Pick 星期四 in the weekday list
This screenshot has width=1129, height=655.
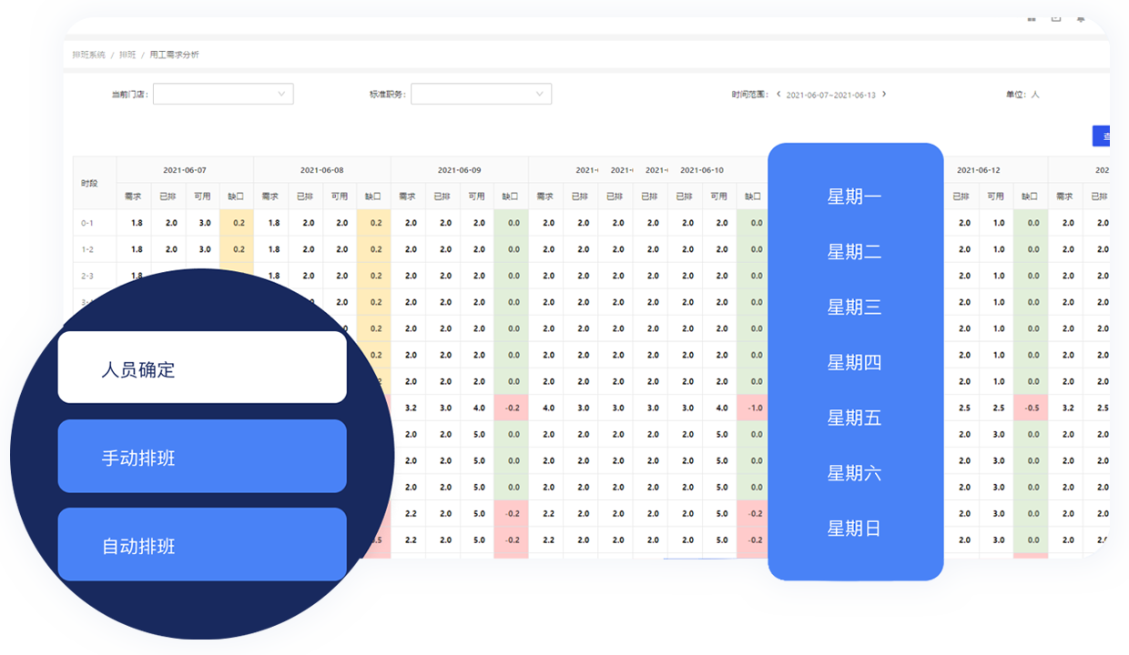coord(854,363)
